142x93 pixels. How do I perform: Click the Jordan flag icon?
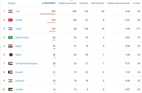[10, 89]
